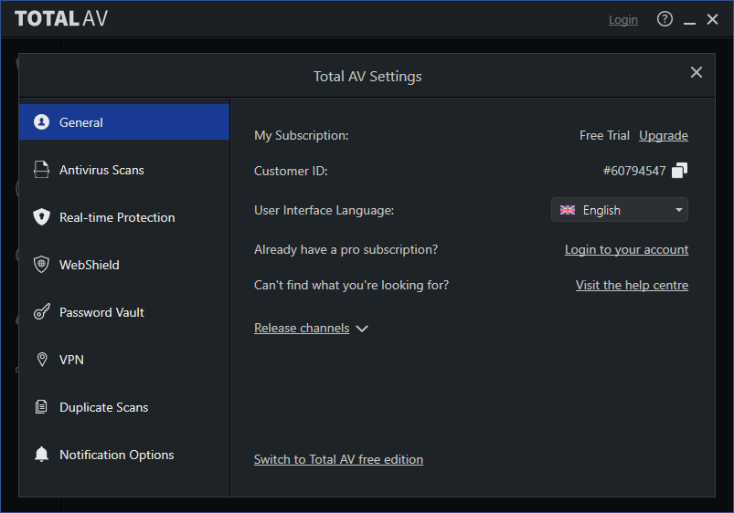
Task: Click the VPN location pin icon
Action: [x=42, y=359]
